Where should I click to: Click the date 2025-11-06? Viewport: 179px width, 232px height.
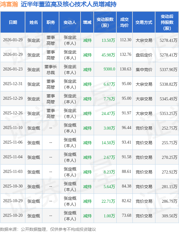[13, 142]
